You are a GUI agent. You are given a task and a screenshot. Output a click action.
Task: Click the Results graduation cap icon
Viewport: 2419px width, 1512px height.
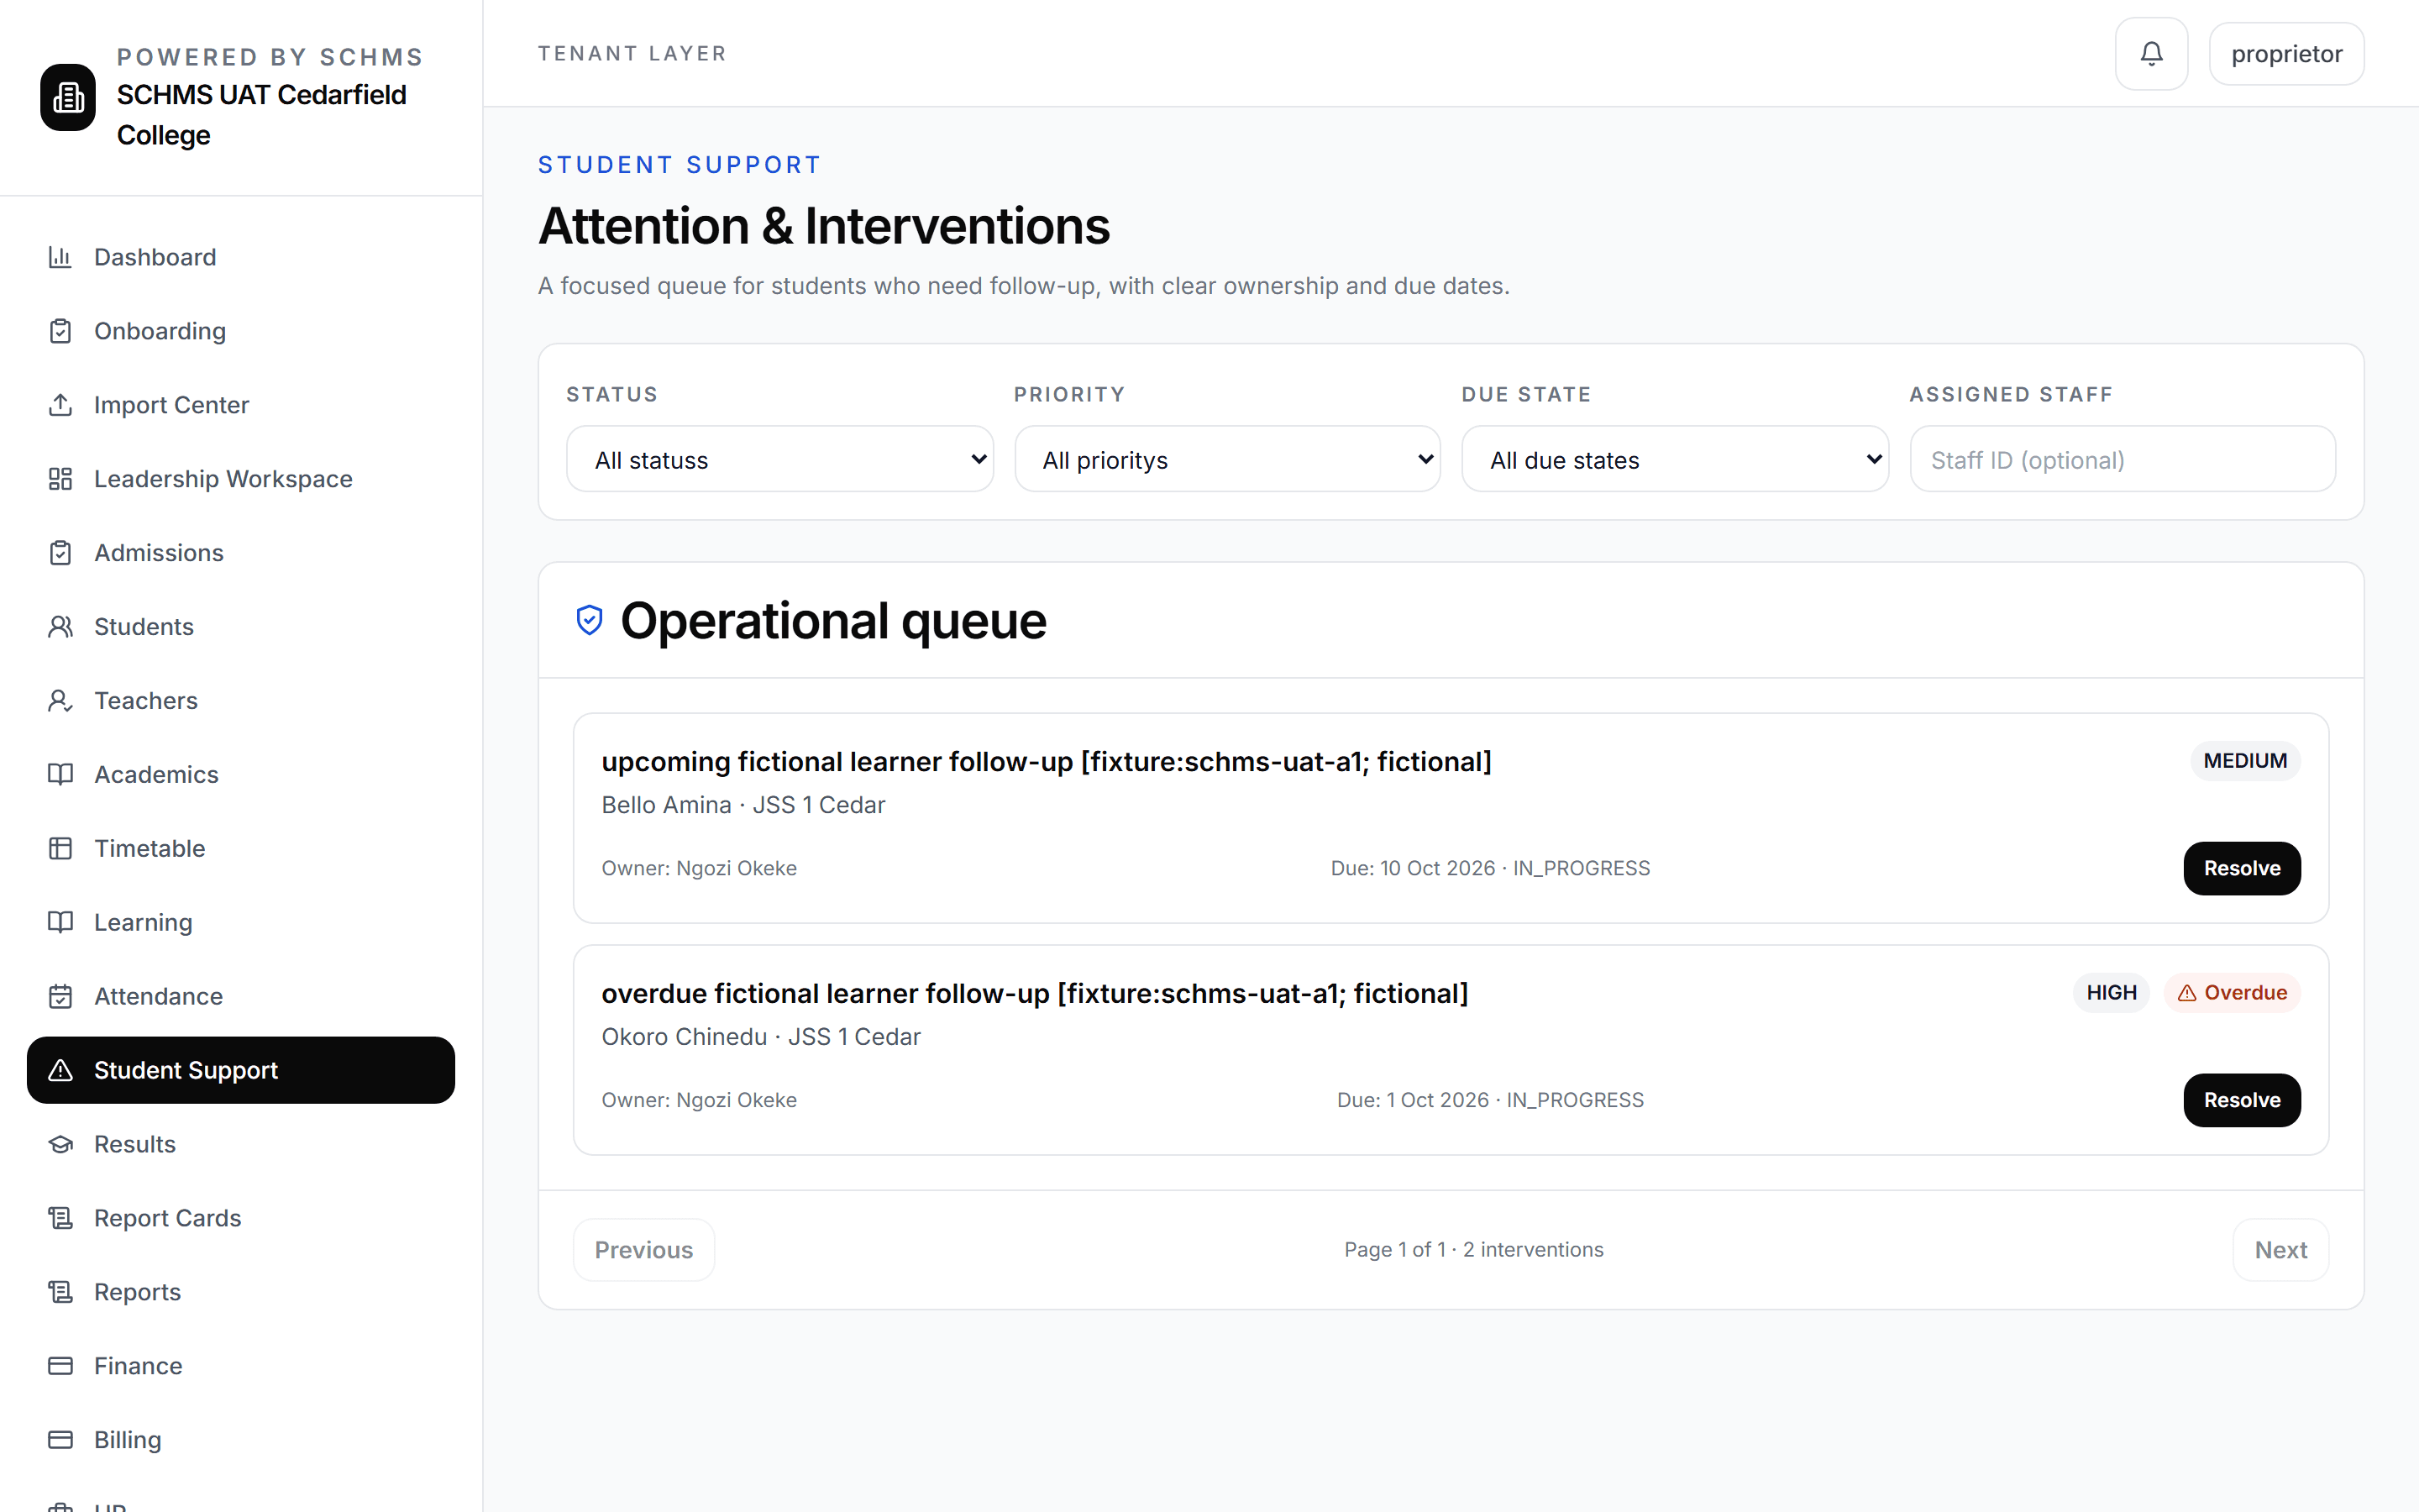(61, 1145)
